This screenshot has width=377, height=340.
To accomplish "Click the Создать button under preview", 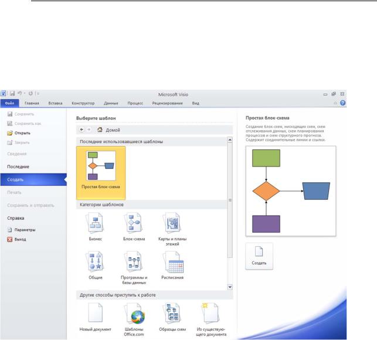I will click(x=259, y=256).
